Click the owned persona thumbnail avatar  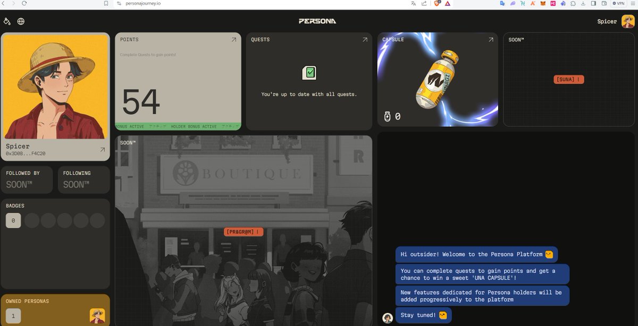[x=97, y=316]
